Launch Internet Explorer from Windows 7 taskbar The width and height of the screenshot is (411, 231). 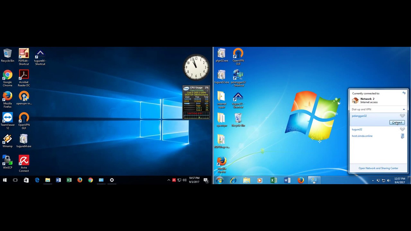point(233,180)
